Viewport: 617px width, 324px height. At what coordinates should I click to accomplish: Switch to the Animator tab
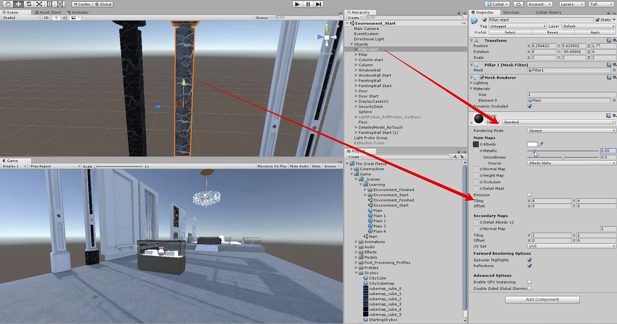[78, 12]
